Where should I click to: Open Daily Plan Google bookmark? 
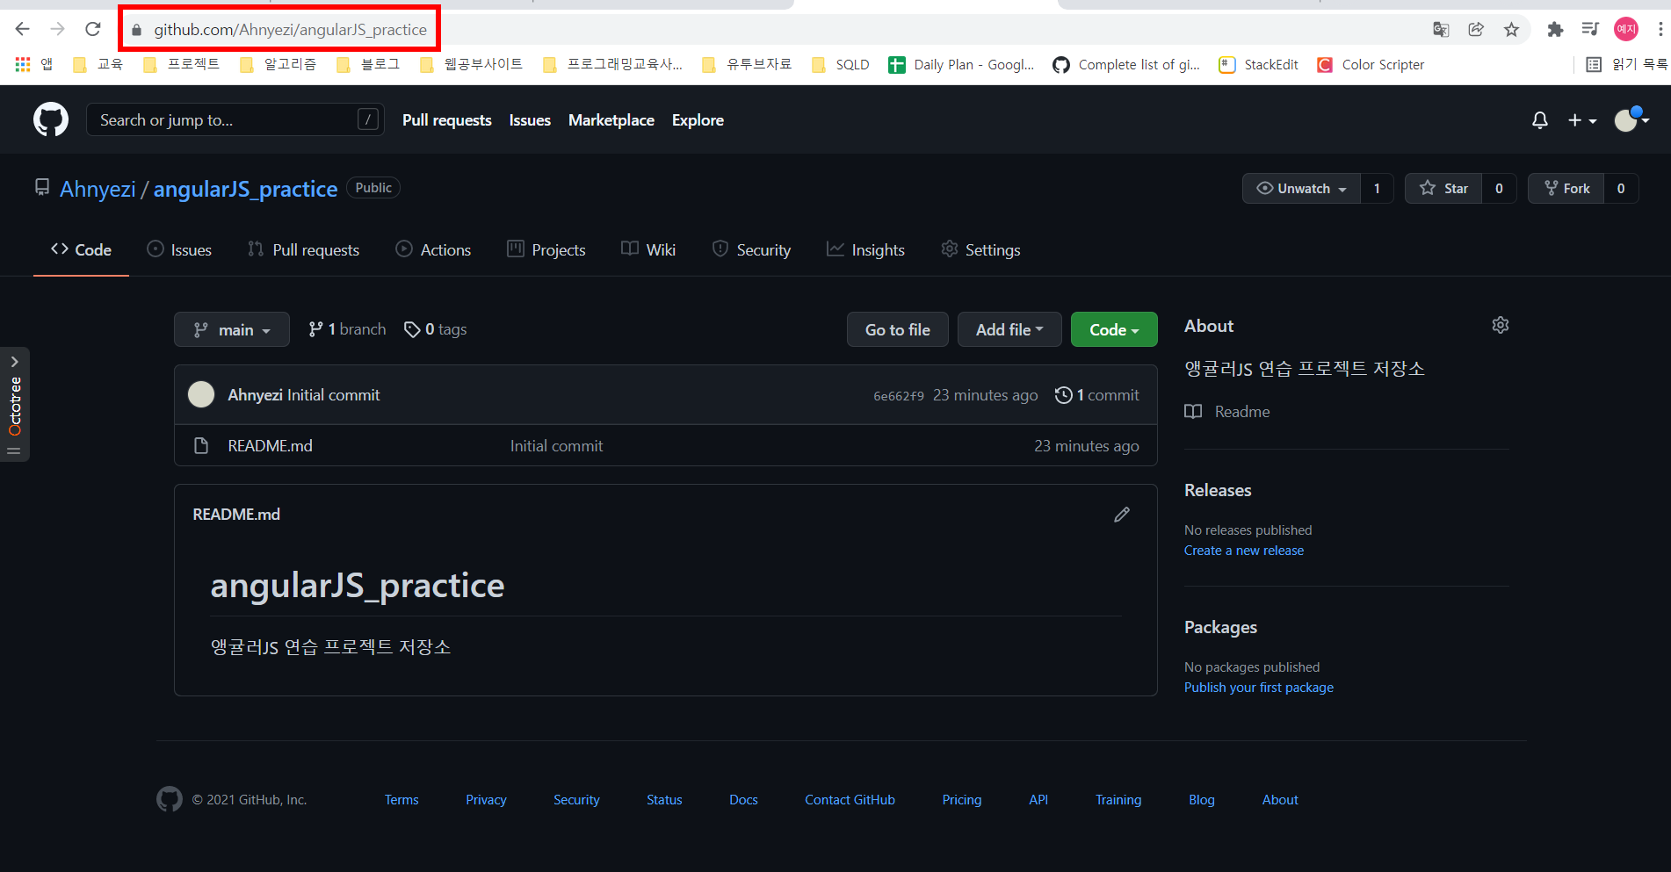coord(961,64)
